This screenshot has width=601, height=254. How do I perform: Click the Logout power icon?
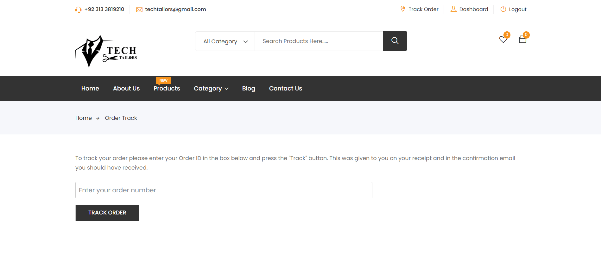[x=503, y=9]
